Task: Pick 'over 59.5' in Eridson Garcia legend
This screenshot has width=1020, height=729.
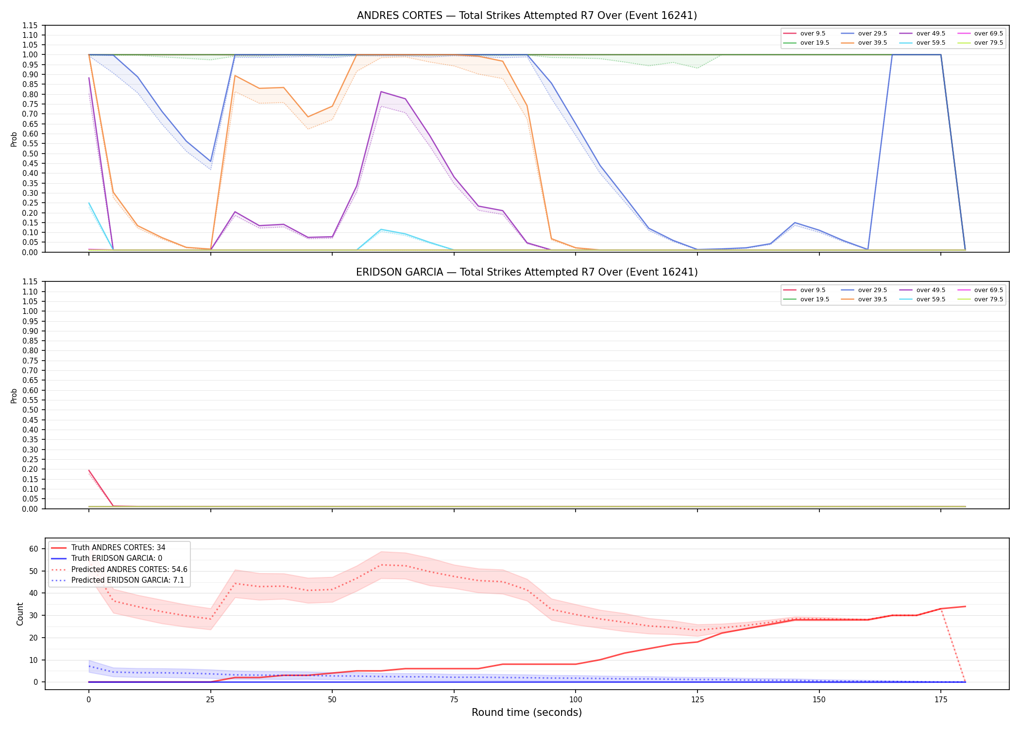Action: (x=931, y=299)
